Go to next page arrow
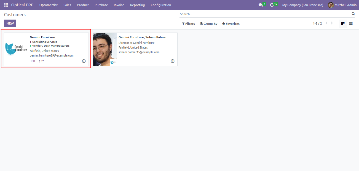 point(332,23)
